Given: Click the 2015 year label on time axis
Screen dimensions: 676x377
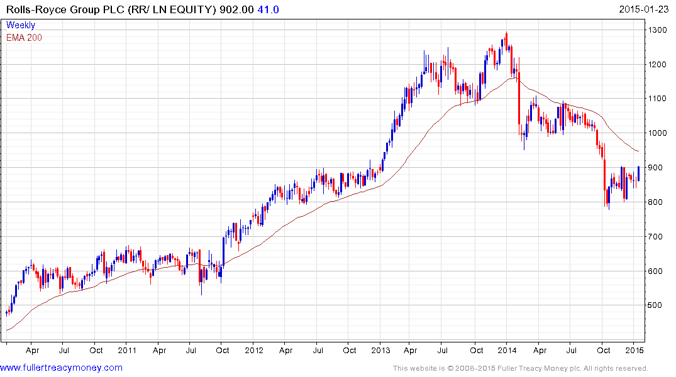Looking at the screenshot, I should coord(634,350).
